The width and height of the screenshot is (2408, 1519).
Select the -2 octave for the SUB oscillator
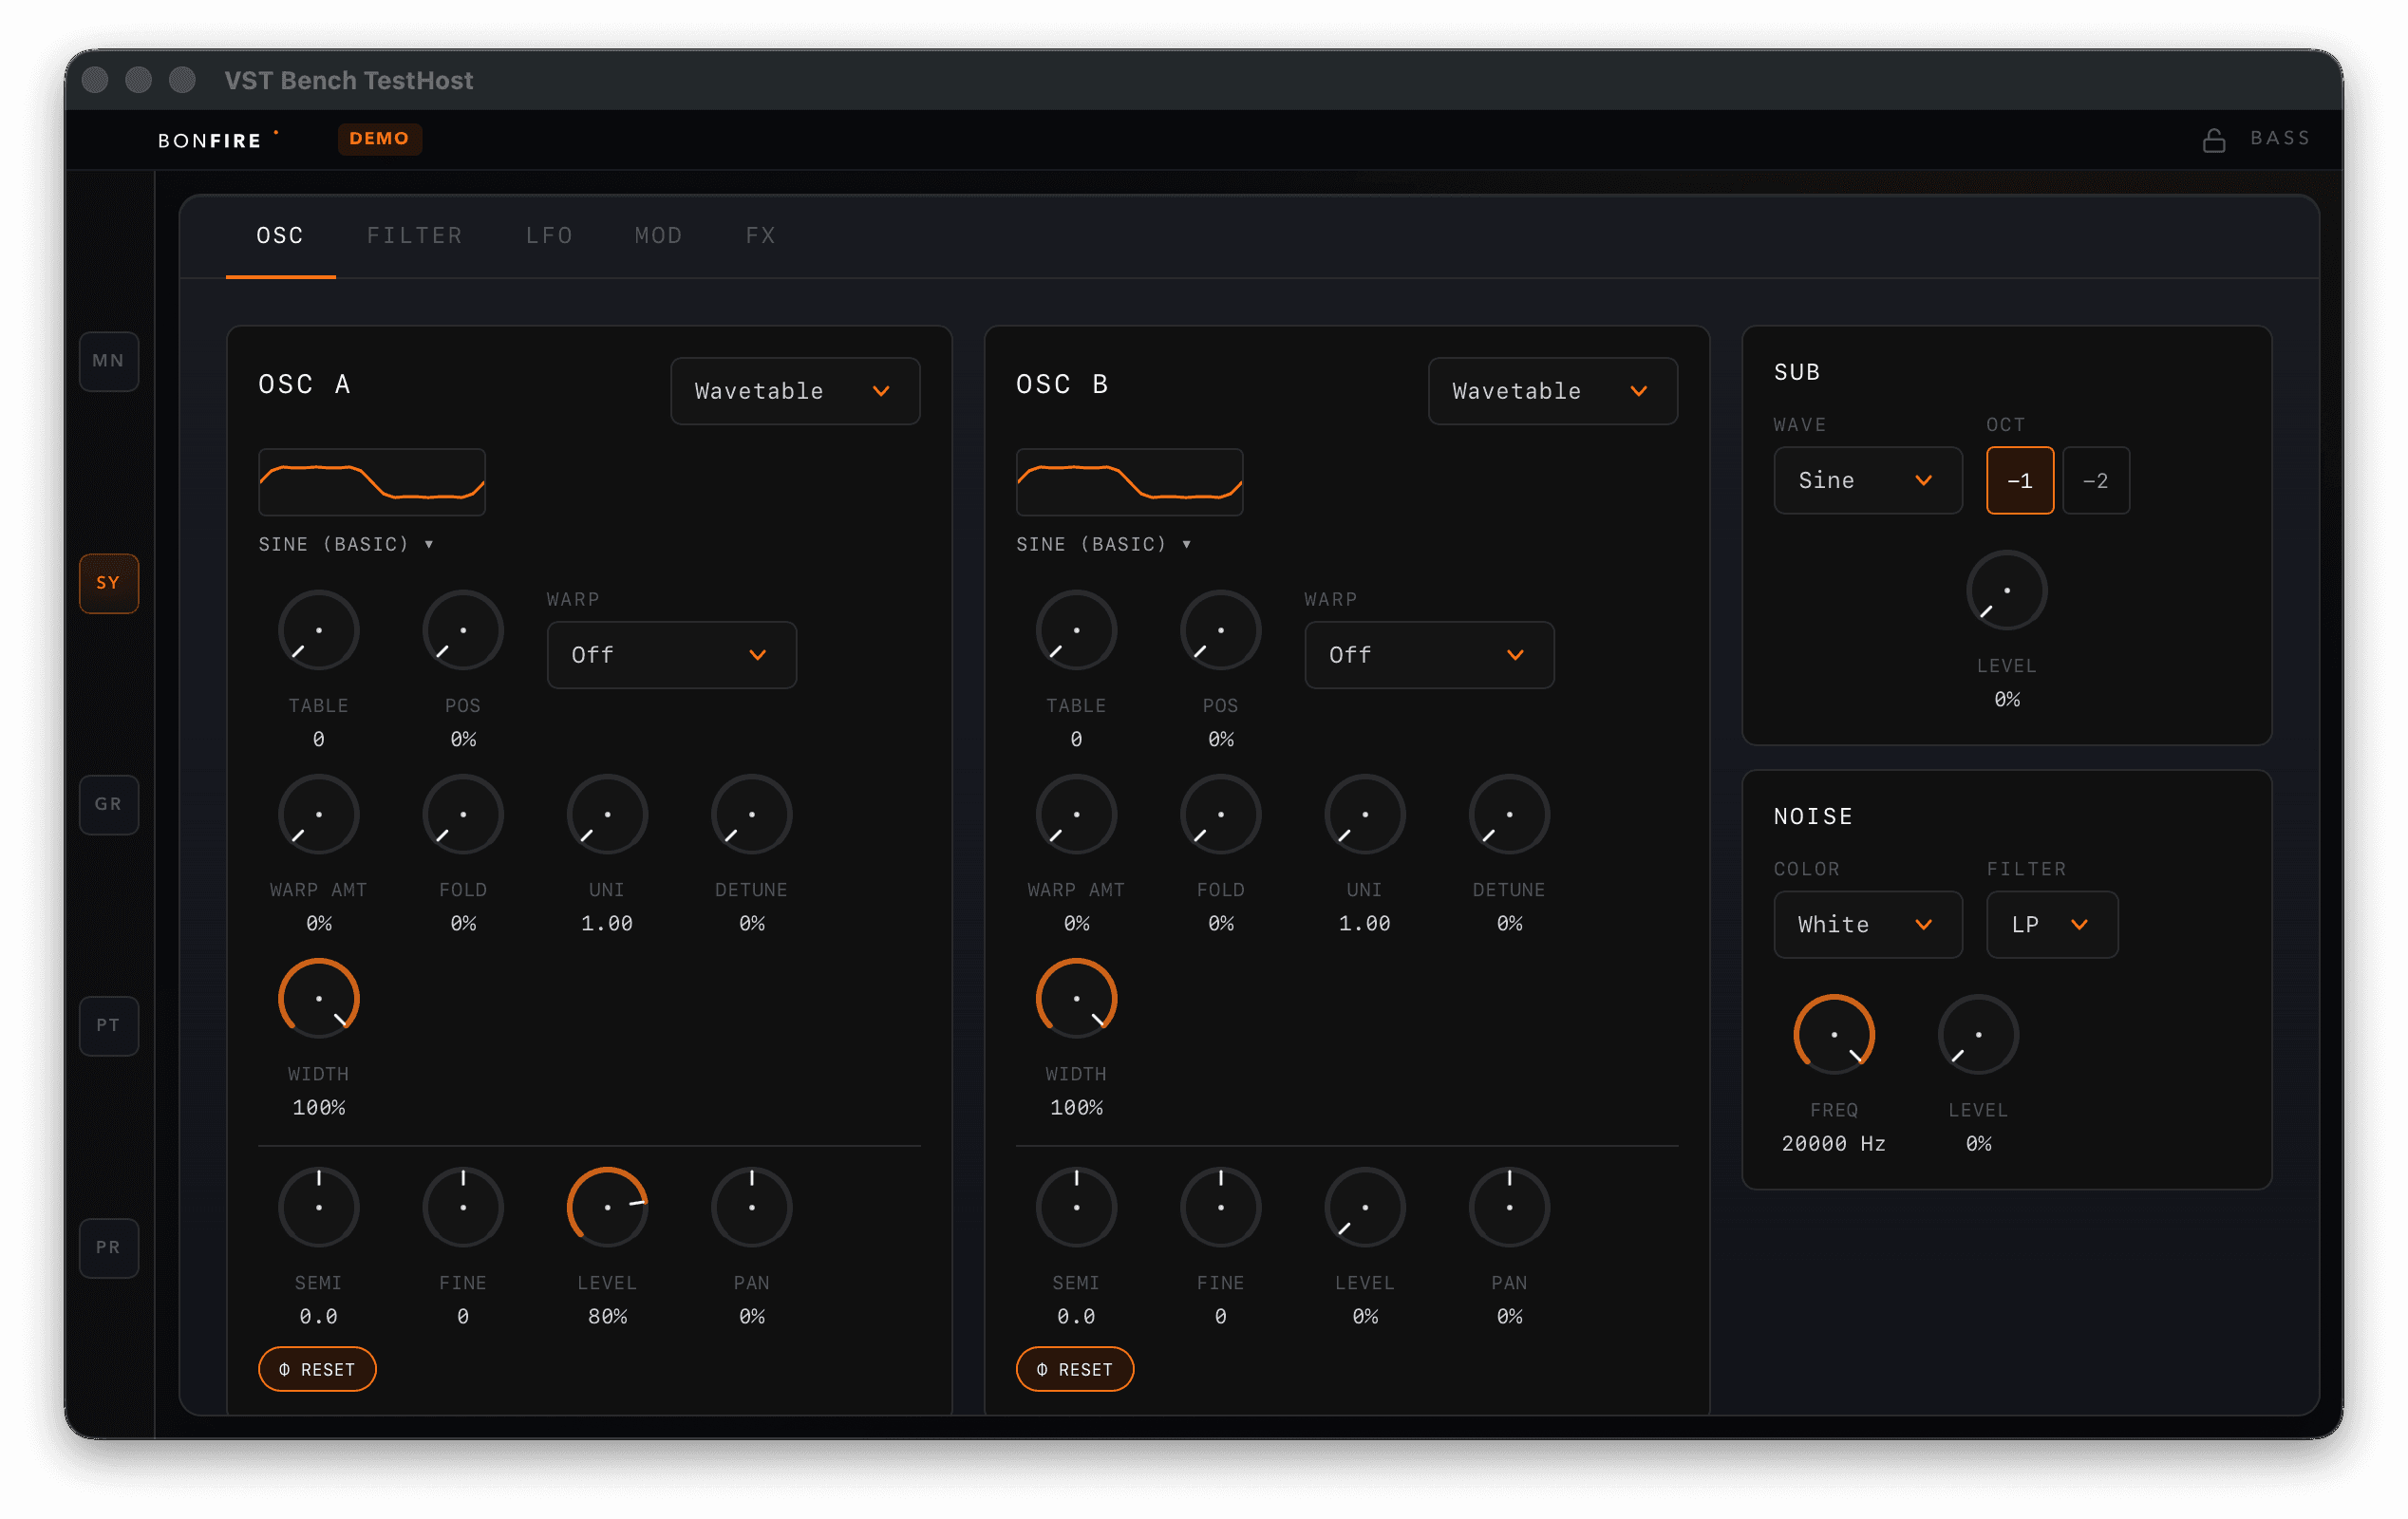click(2096, 480)
